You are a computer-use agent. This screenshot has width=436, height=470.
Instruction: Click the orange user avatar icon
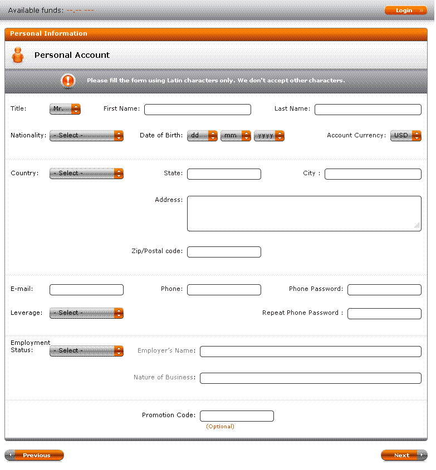click(x=18, y=55)
